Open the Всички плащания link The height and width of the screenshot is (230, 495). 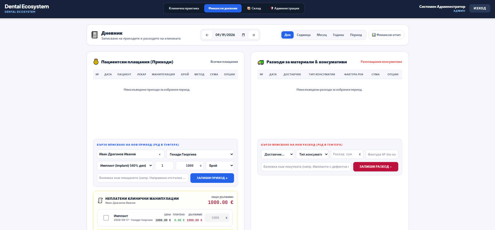pos(224,62)
